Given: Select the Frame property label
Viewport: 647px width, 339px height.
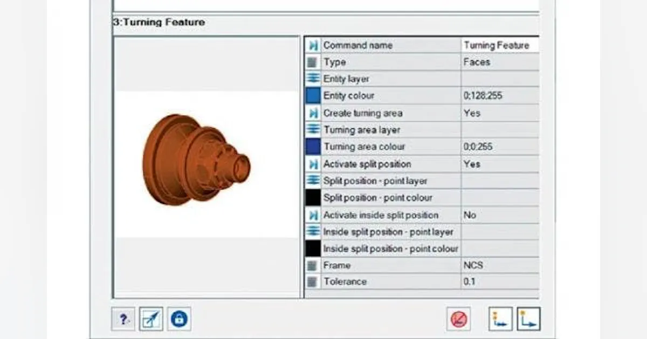Looking at the screenshot, I should pyautogui.click(x=336, y=265).
